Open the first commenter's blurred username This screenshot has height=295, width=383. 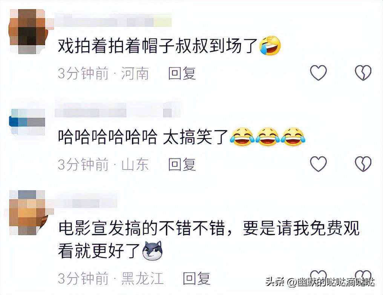[113, 20]
